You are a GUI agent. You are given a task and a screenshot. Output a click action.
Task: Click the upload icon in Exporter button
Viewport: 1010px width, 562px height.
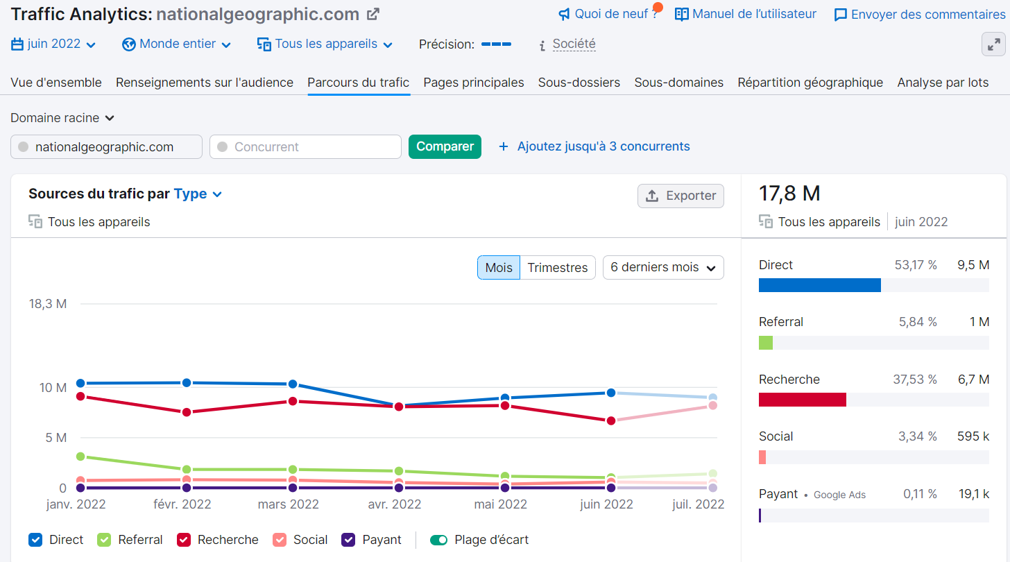pyautogui.click(x=652, y=196)
